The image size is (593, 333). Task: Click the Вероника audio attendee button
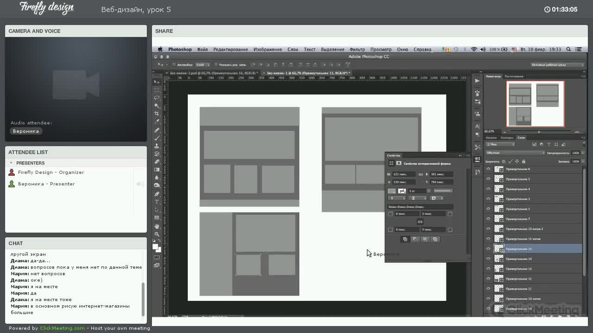pos(26,131)
